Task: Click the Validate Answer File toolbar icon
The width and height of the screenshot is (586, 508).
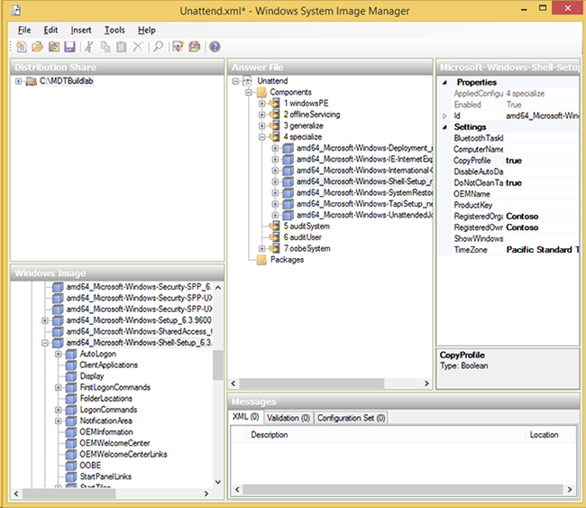Action: coord(179,47)
